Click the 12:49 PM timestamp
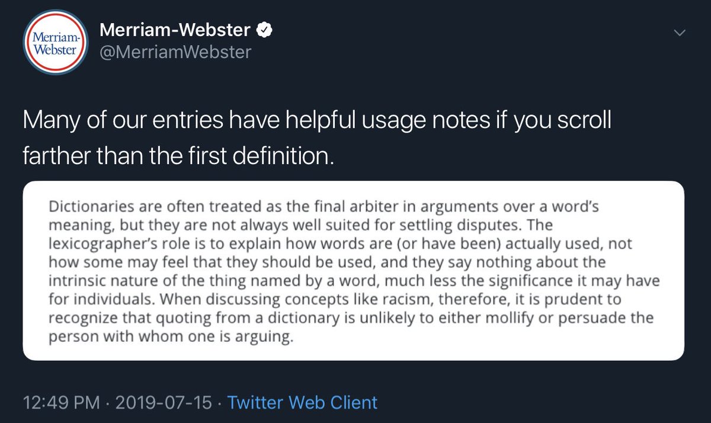Viewport: 711px width, 423px height. click(62, 403)
